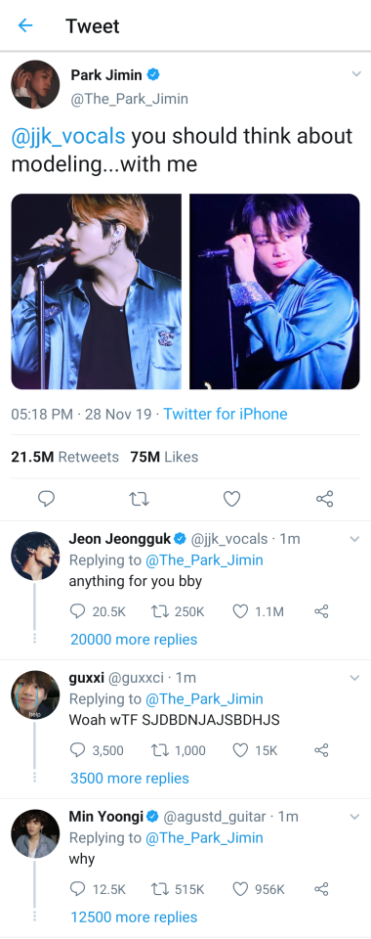This screenshot has width=371, height=939.
Task: Expand 20000 more replies
Action: click(134, 640)
